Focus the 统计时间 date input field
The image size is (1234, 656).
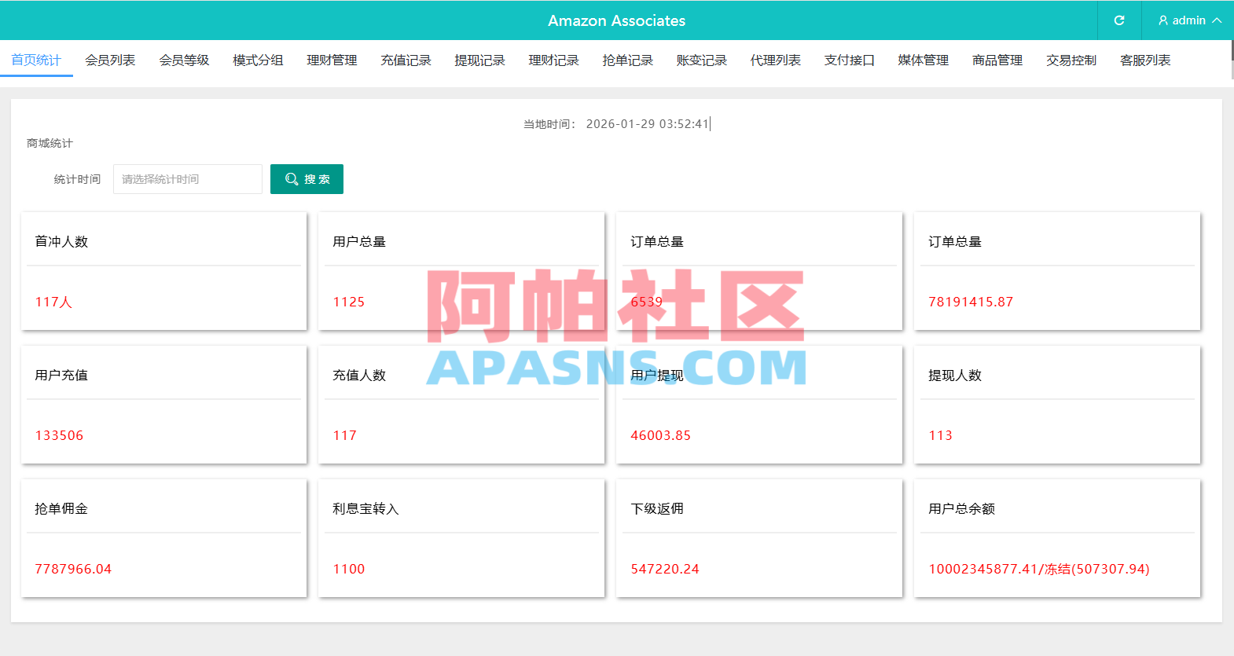188,179
